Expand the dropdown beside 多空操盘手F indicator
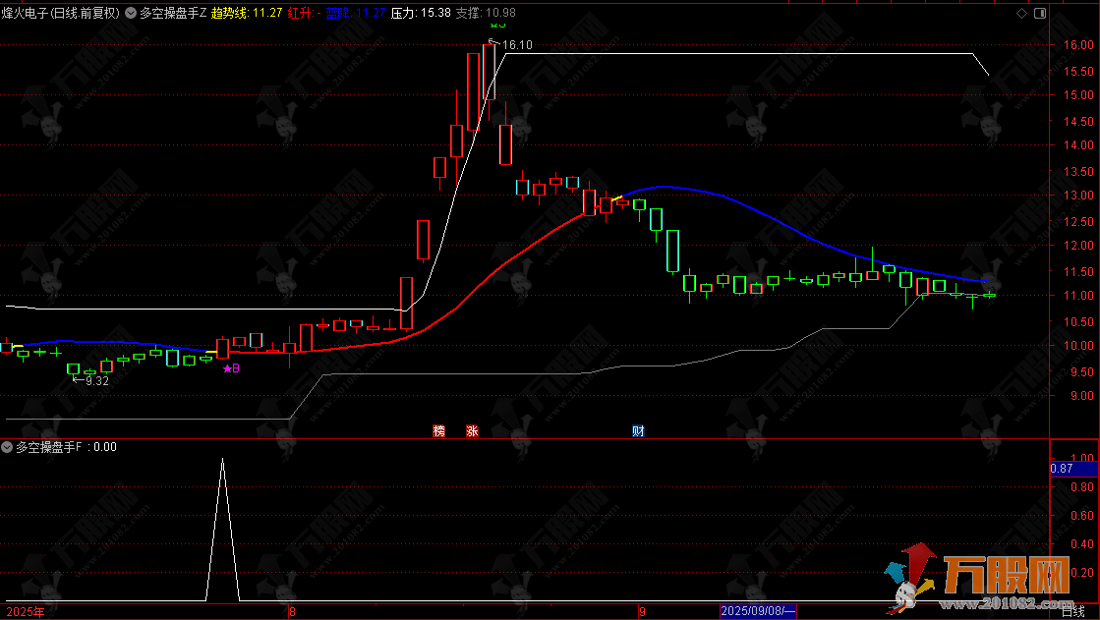The width and height of the screenshot is (1100, 620). [7, 447]
